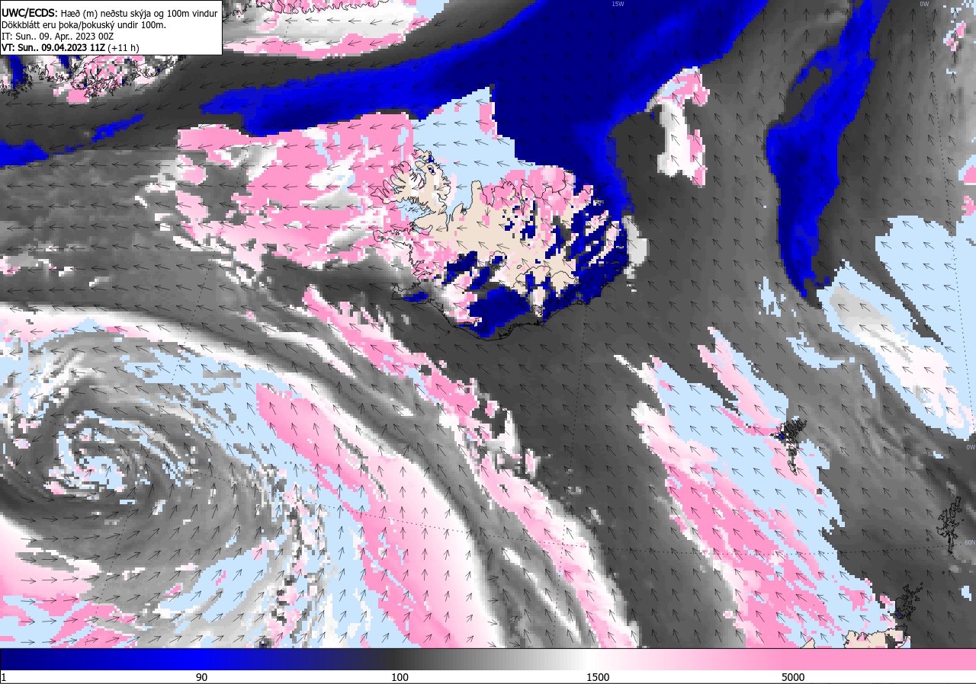This screenshot has height=684, width=976.
Task: Click the '1' label on the color scale
Action: coord(4,677)
